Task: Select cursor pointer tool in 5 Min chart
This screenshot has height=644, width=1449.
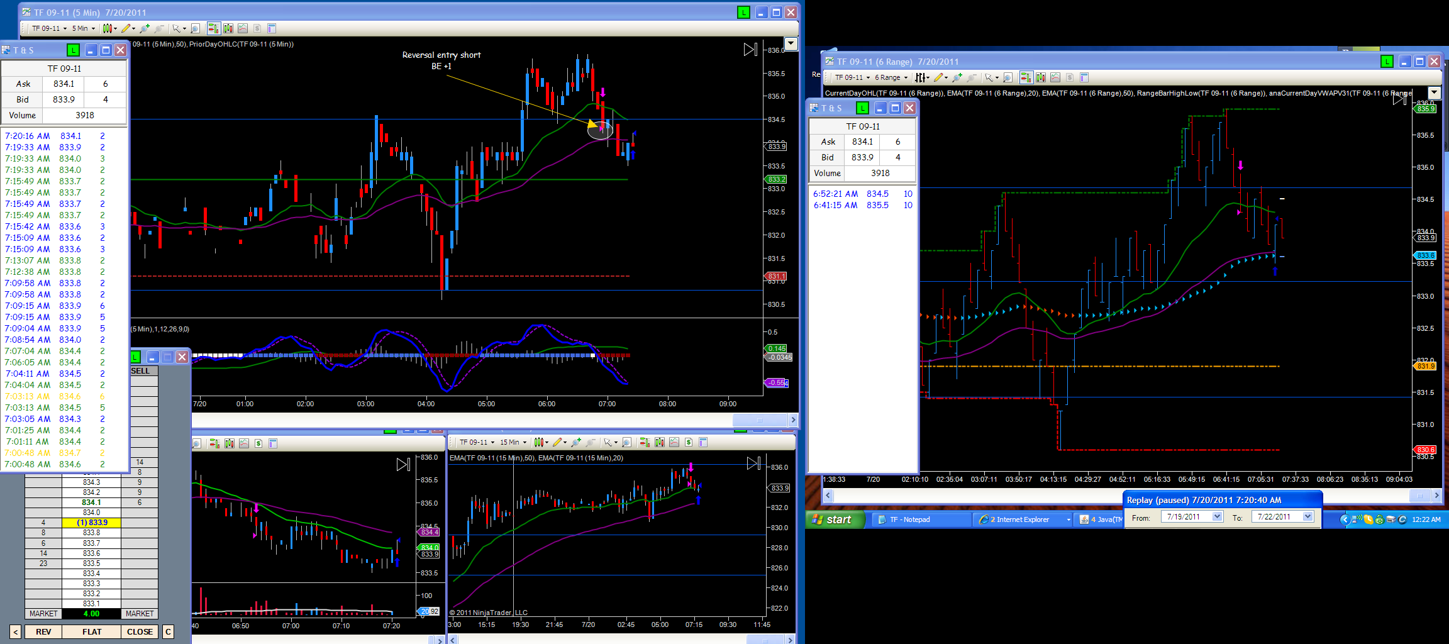Action: point(177,28)
